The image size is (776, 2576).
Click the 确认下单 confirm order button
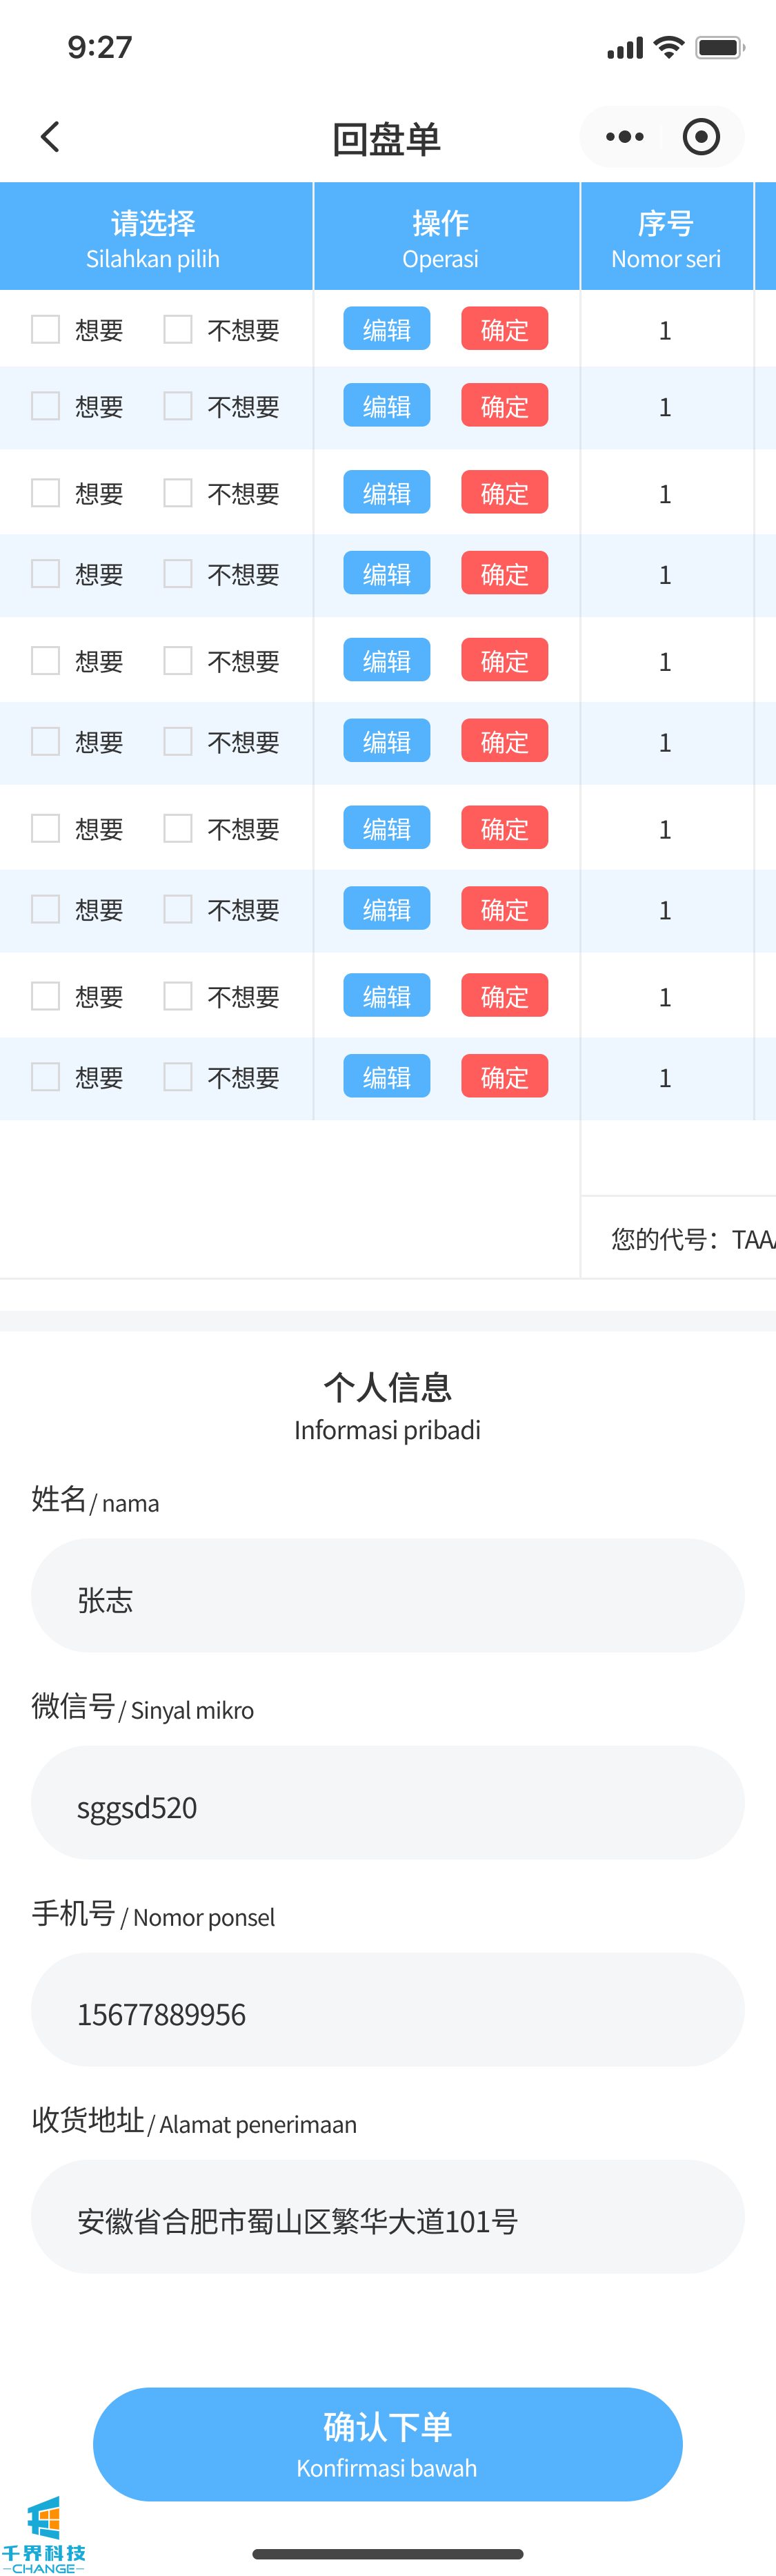pos(388,2443)
